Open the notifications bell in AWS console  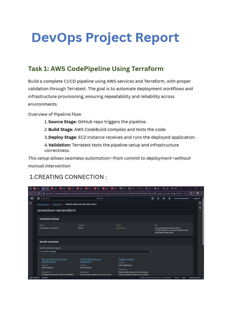158,199
